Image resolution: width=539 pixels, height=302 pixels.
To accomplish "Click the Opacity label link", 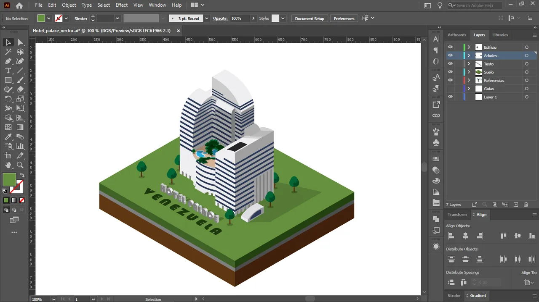I will [x=220, y=18].
